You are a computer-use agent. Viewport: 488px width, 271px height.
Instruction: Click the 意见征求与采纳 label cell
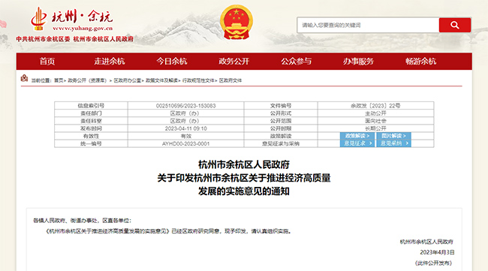[281, 143]
